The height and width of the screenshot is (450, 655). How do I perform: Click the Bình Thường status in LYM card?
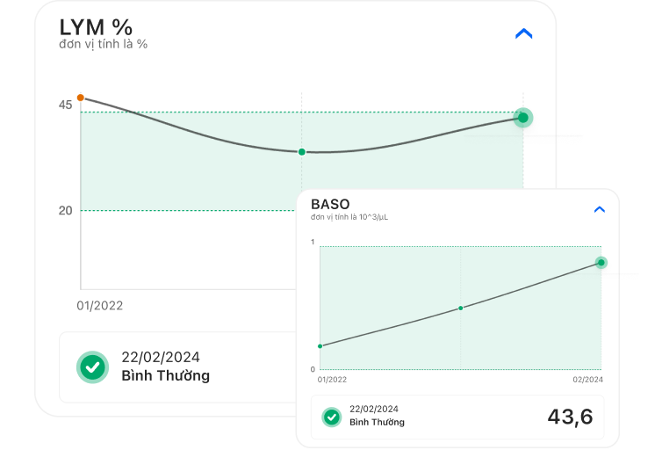coord(166,376)
